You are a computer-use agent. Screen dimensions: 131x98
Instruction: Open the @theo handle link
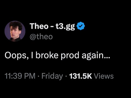[41, 37]
